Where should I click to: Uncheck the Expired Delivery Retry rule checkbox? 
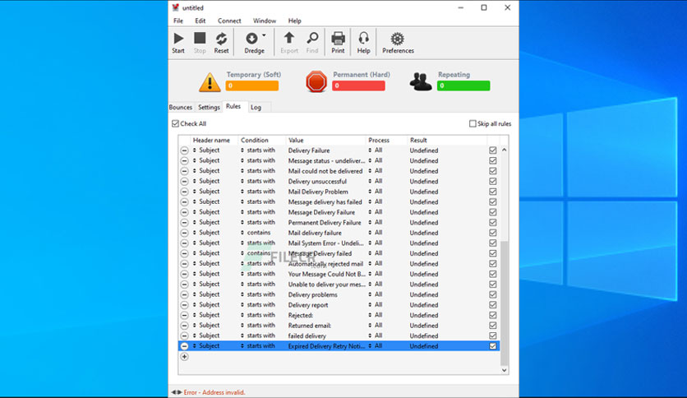click(x=493, y=346)
